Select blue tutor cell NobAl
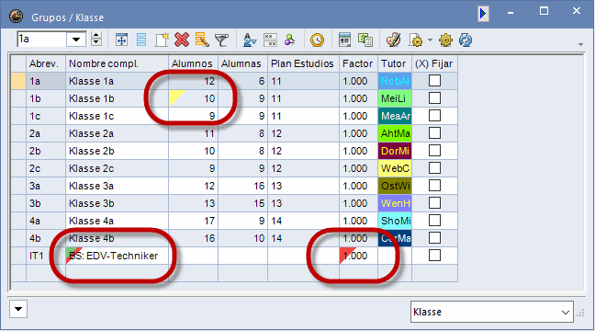Screen dimensions: 595x331 395,81
